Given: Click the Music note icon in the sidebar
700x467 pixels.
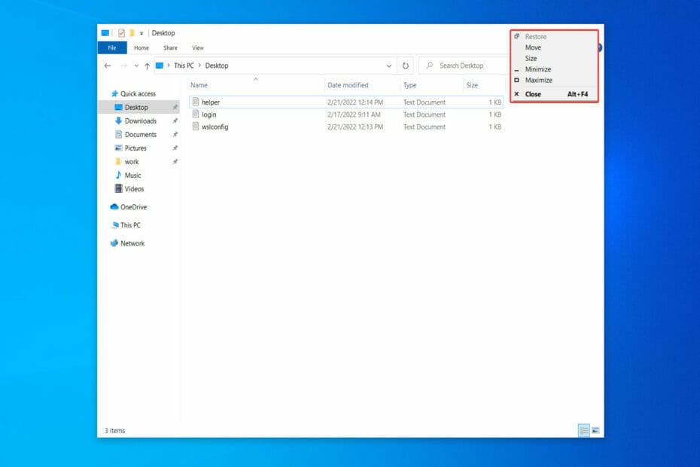Looking at the screenshot, I should (118, 175).
